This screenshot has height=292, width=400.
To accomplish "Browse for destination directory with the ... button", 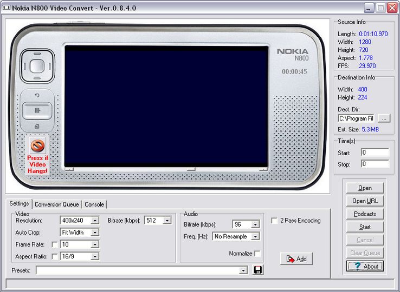I will pyautogui.click(x=384, y=118).
